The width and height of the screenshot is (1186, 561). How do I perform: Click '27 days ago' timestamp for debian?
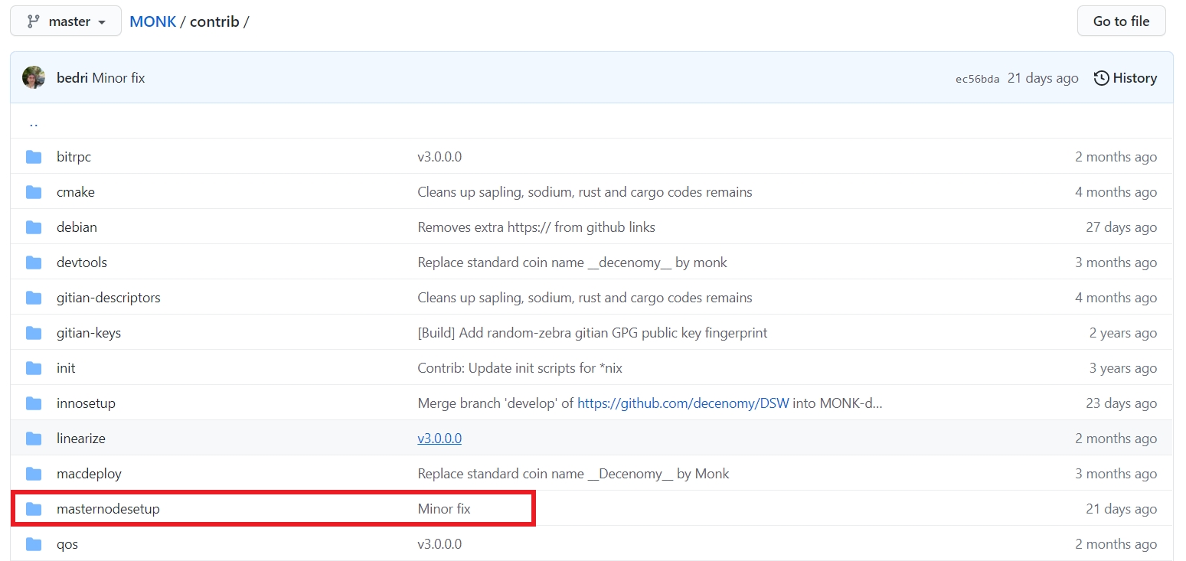[x=1121, y=227]
